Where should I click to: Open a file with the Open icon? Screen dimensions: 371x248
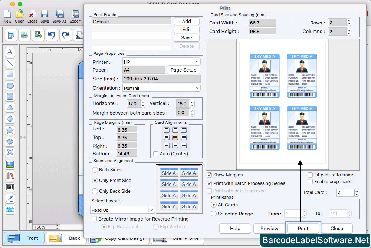(x=19, y=17)
